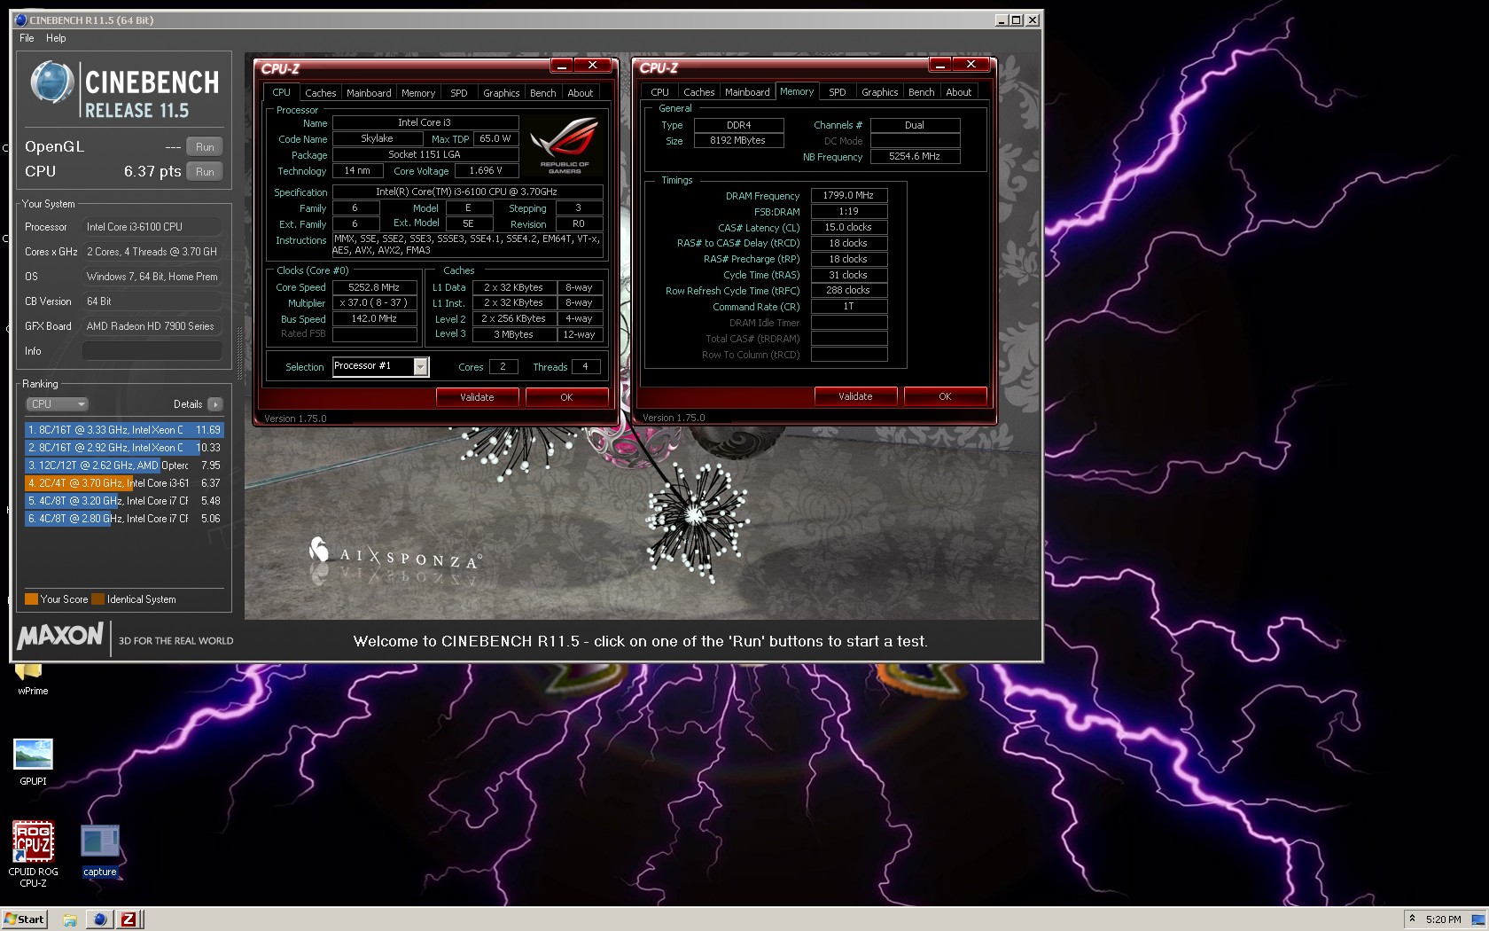Click the CPU score 6.37 pts
This screenshot has width=1489, height=931.
point(152,172)
